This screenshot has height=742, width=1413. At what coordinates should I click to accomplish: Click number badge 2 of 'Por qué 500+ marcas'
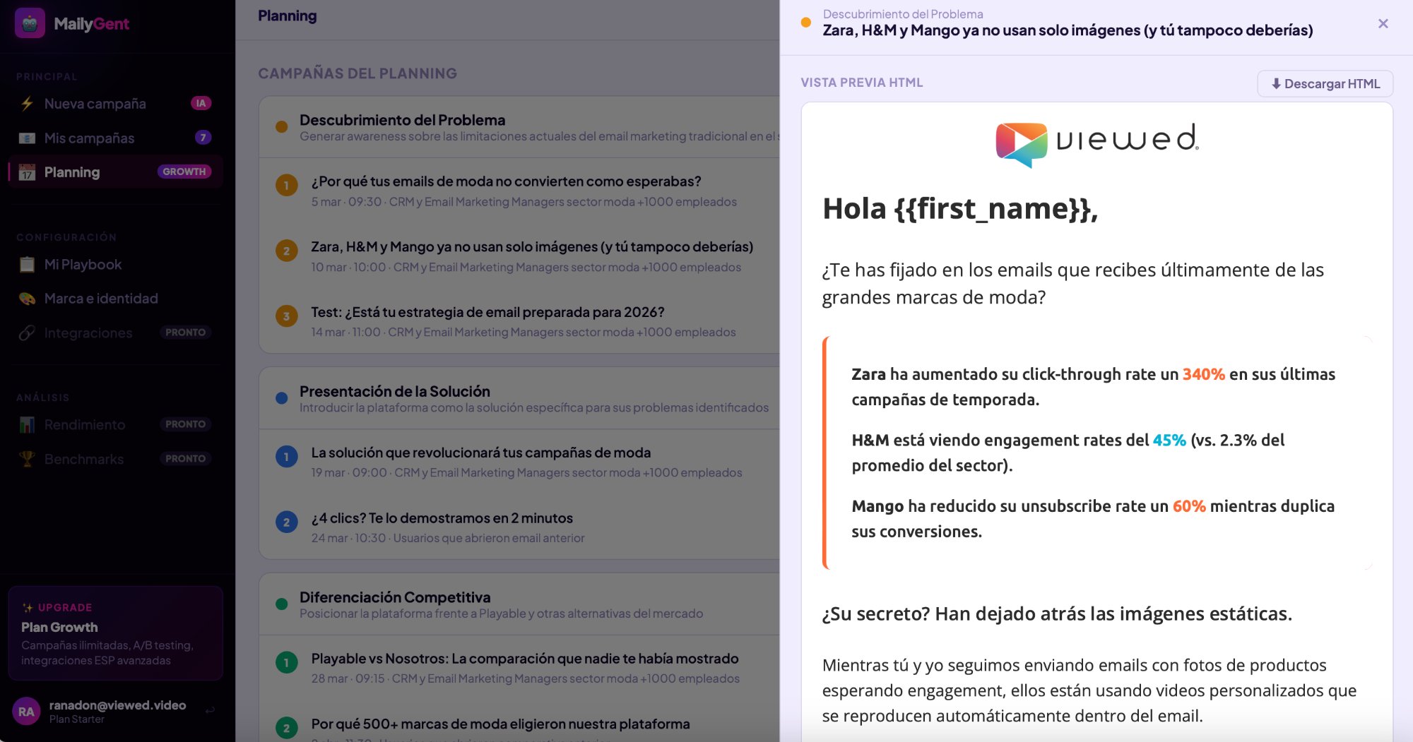[x=286, y=728]
